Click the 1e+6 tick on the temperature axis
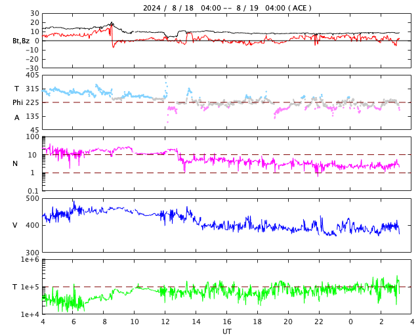Image resolution: width=420 pixels, height=336 pixels. coord(30,259)
